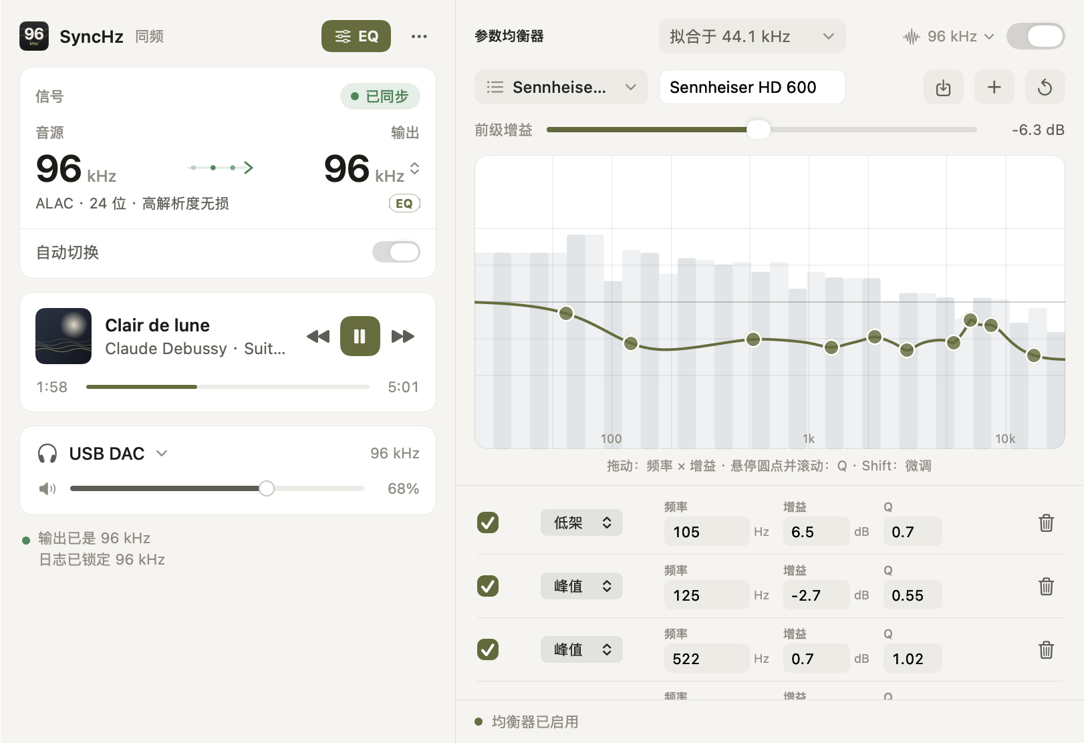Click the Q field showing 1.02
Screen dimensions: 1084x743
(x=913, y=659)
